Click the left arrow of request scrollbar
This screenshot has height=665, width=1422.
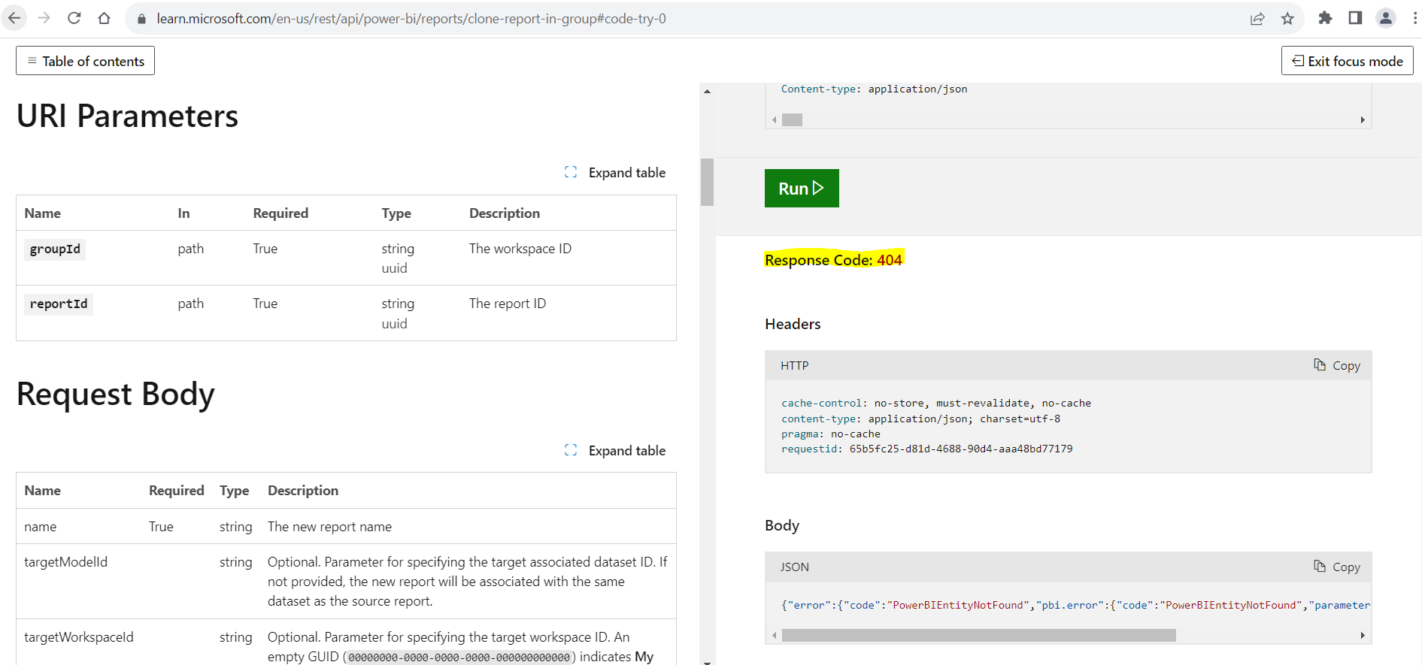(774, 119)
